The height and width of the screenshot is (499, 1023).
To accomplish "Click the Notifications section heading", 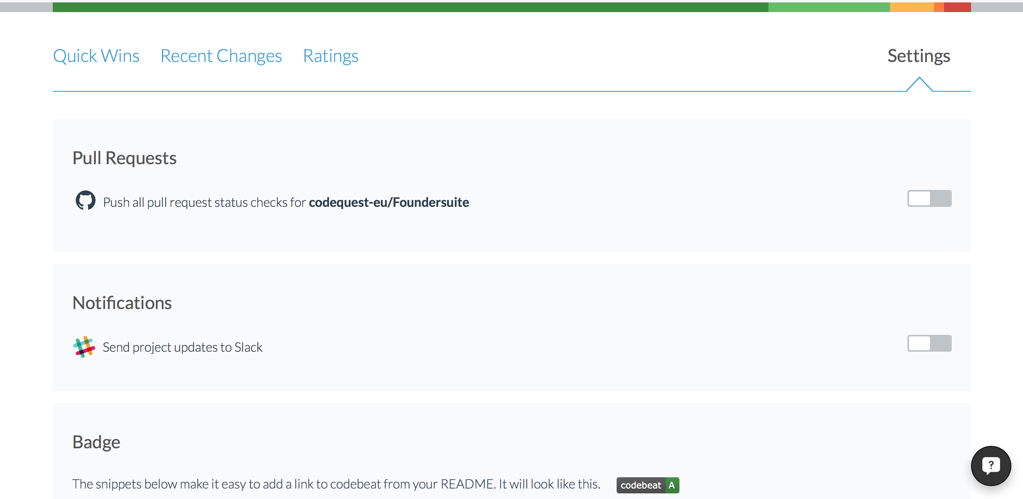I will point(122,303).
